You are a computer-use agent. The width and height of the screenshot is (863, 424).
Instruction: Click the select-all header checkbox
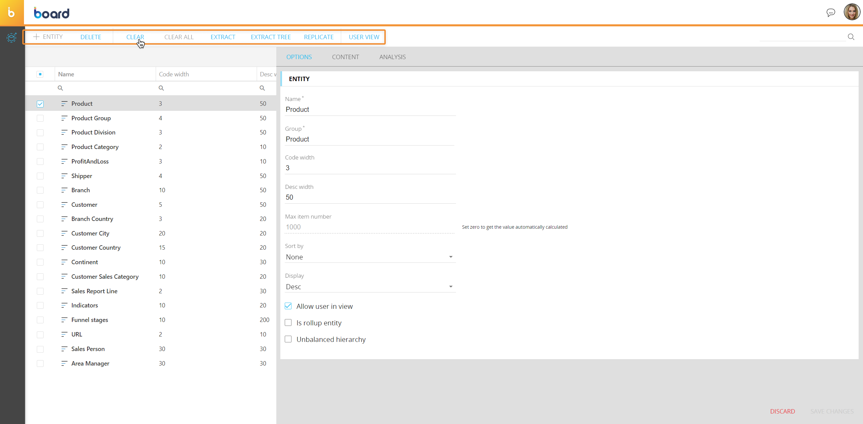(x=40, y=74)
